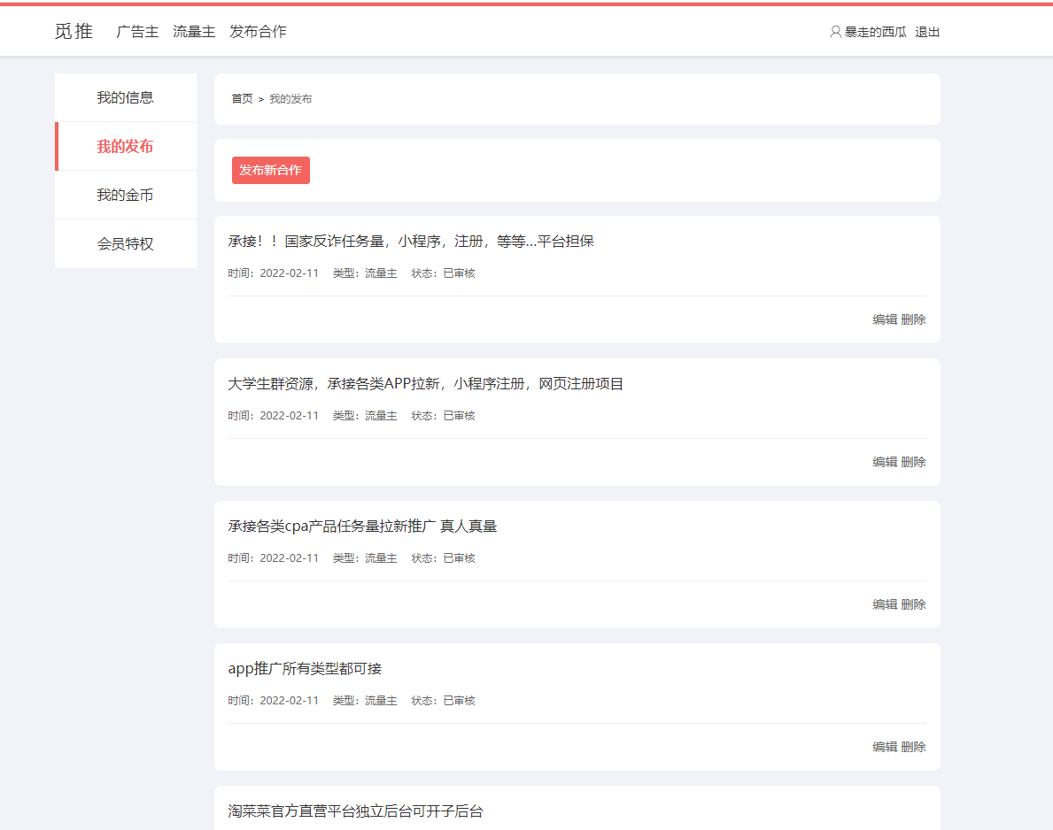The image size is (1053, 830).
Task: Open username 暴走的西瓜 profile link
Action: pyautogui.click(x=875, y=32)
